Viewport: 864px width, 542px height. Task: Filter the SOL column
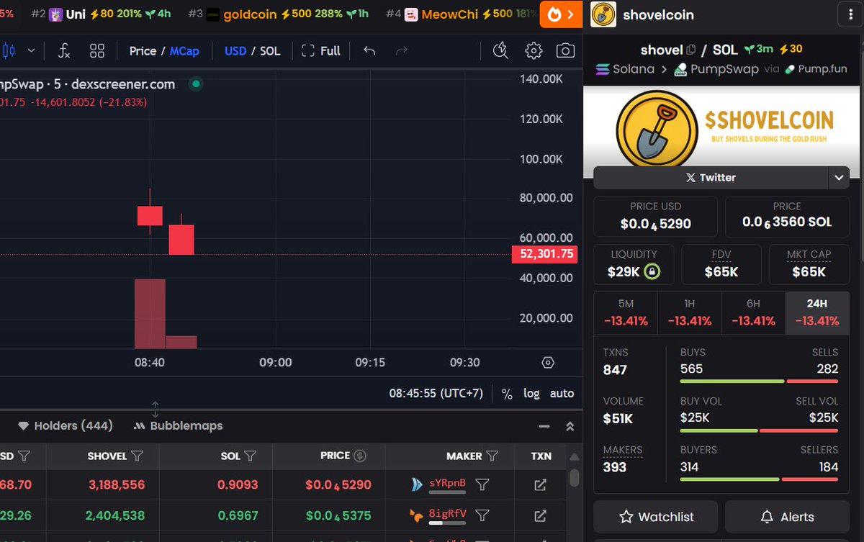[x=251, y=456]
